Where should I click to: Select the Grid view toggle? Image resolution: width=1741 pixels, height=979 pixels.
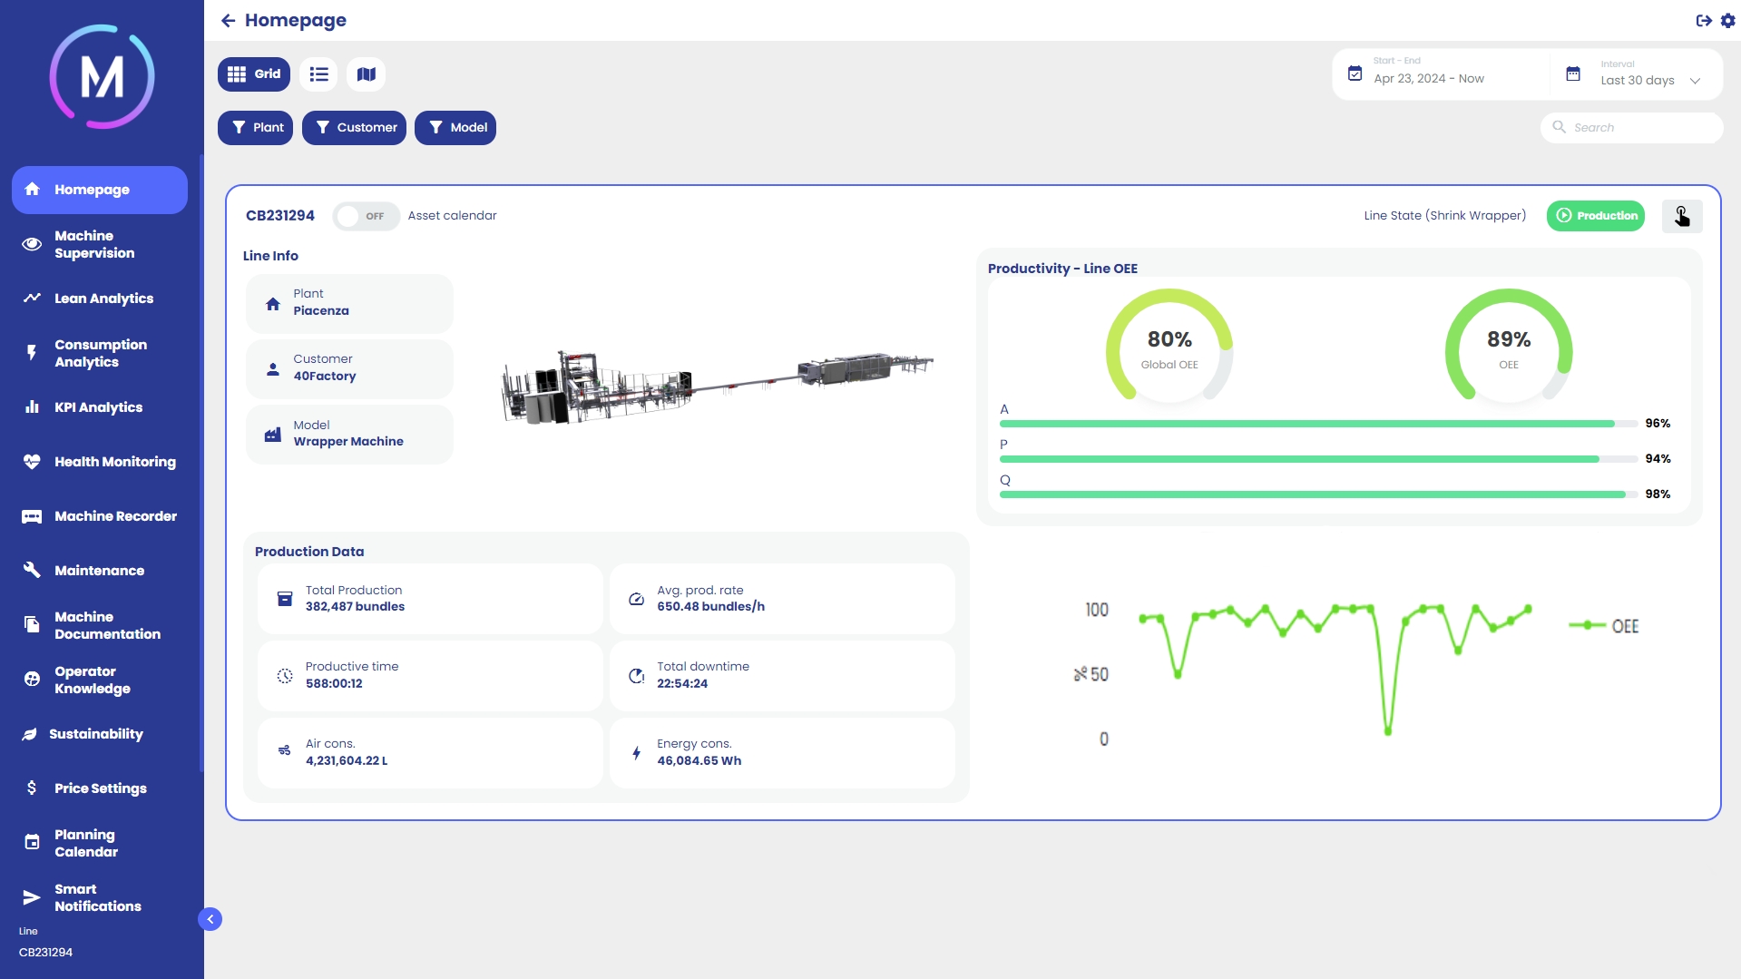click(x=253, y=74)
